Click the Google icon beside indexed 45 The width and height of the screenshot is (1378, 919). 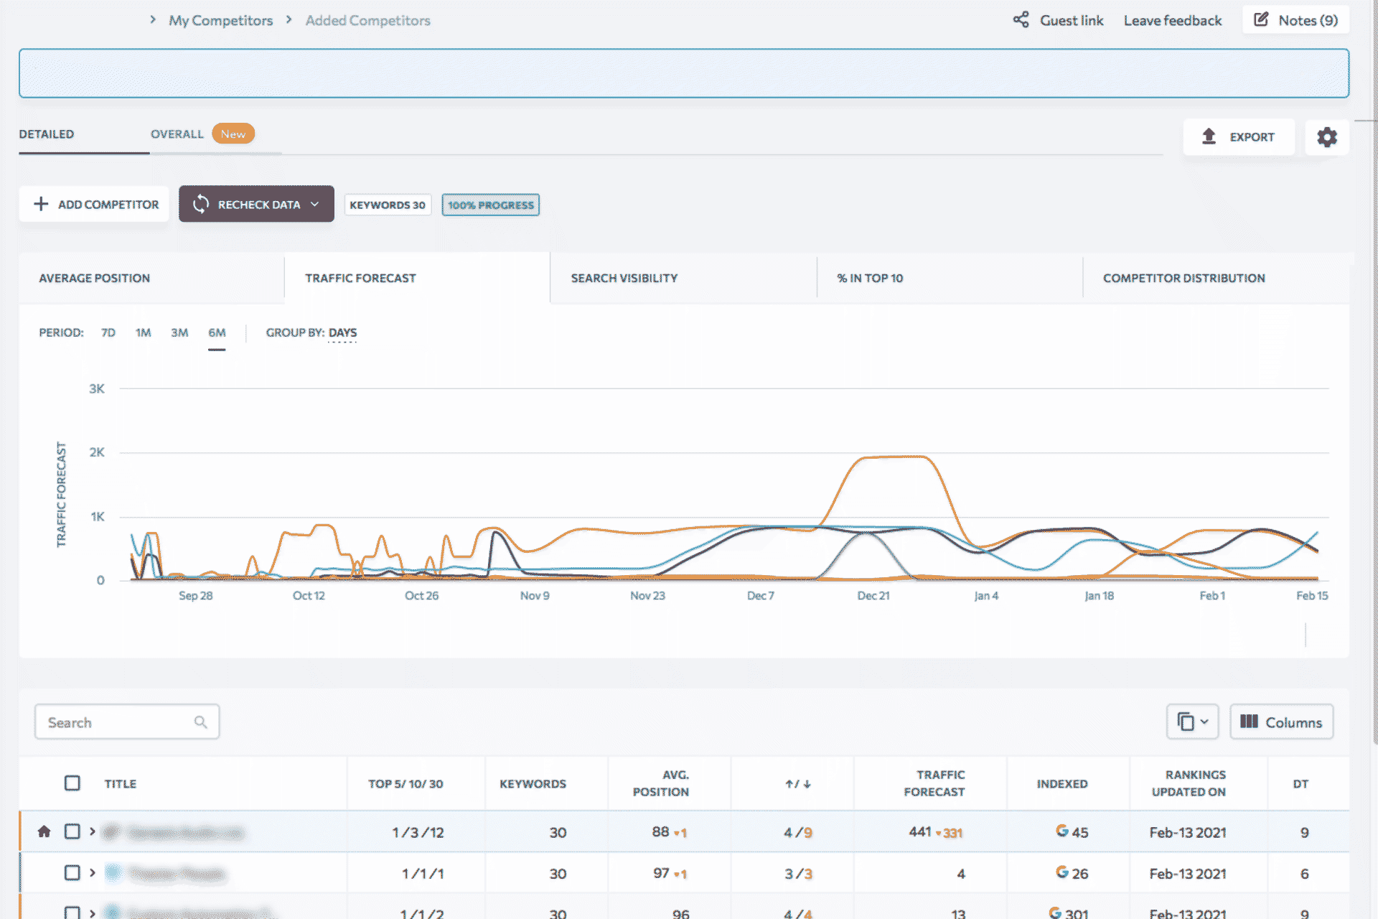pyautogui.click(x=1062, y=831)
